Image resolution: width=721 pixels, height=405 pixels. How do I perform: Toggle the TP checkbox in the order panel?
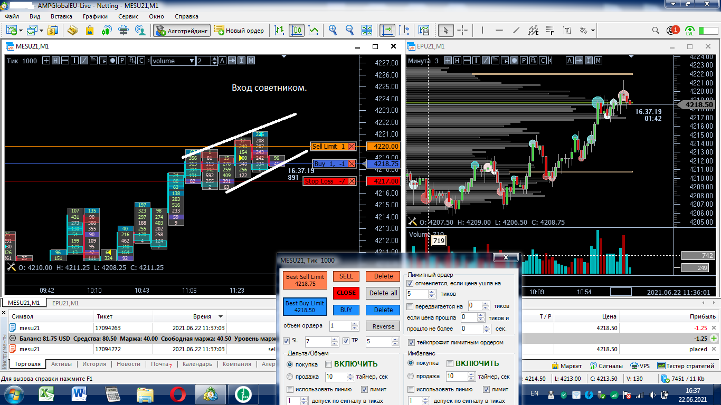click(x=346, y=341)
